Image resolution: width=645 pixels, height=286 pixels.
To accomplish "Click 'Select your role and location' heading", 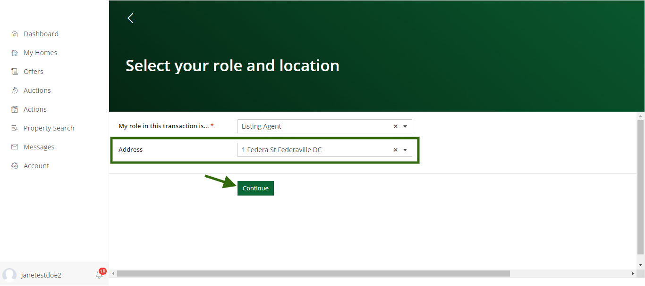I will [232, 65].
